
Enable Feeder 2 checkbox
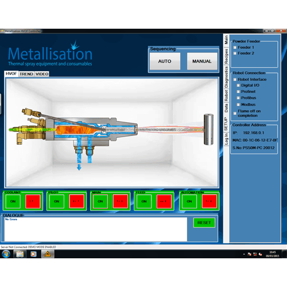tap(235, 53)
